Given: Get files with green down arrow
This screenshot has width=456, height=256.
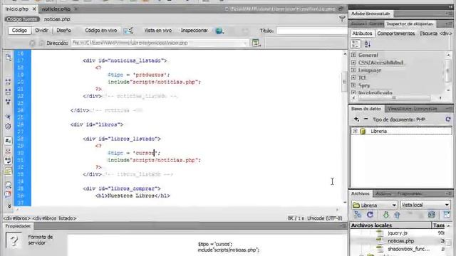Looking at the screenshot, I should [x=385, y=215].
